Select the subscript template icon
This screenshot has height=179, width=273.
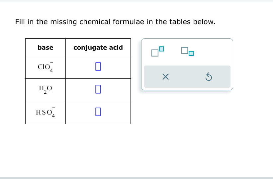[187, 51]
